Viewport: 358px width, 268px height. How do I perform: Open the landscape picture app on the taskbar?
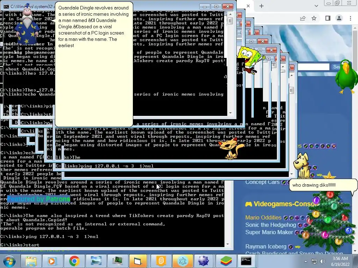tap(96, 261)
